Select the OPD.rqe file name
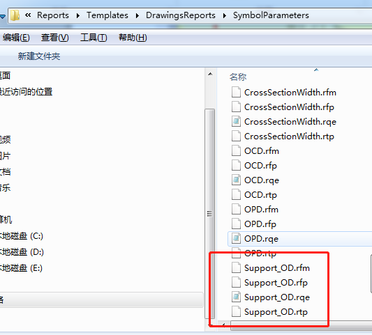This screenshot has height=335, width=372. [x=261, y=239]
